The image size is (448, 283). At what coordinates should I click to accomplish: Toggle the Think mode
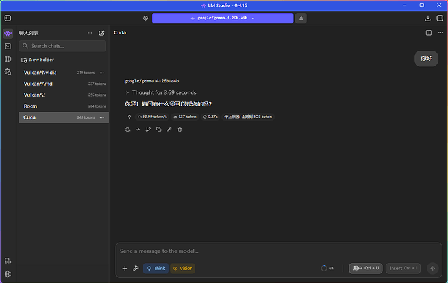156,269
